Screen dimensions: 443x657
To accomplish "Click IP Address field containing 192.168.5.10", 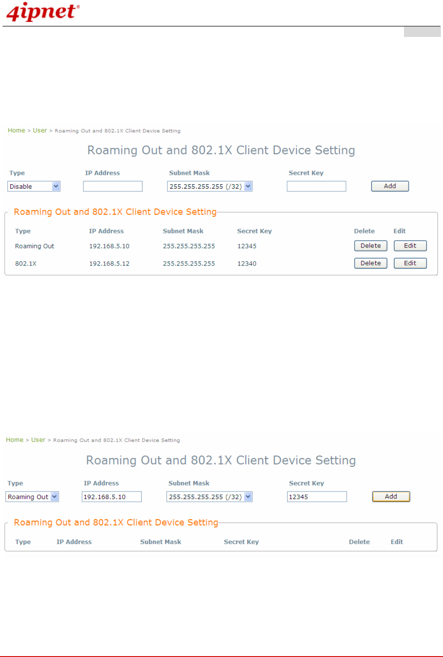I will [112, 496].
